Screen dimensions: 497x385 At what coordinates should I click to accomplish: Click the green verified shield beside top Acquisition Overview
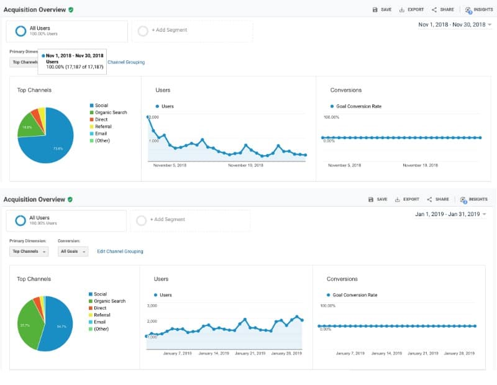point(71,10)
